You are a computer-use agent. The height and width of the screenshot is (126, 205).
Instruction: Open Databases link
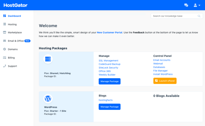pyautogui.click(x=159, y=67)
